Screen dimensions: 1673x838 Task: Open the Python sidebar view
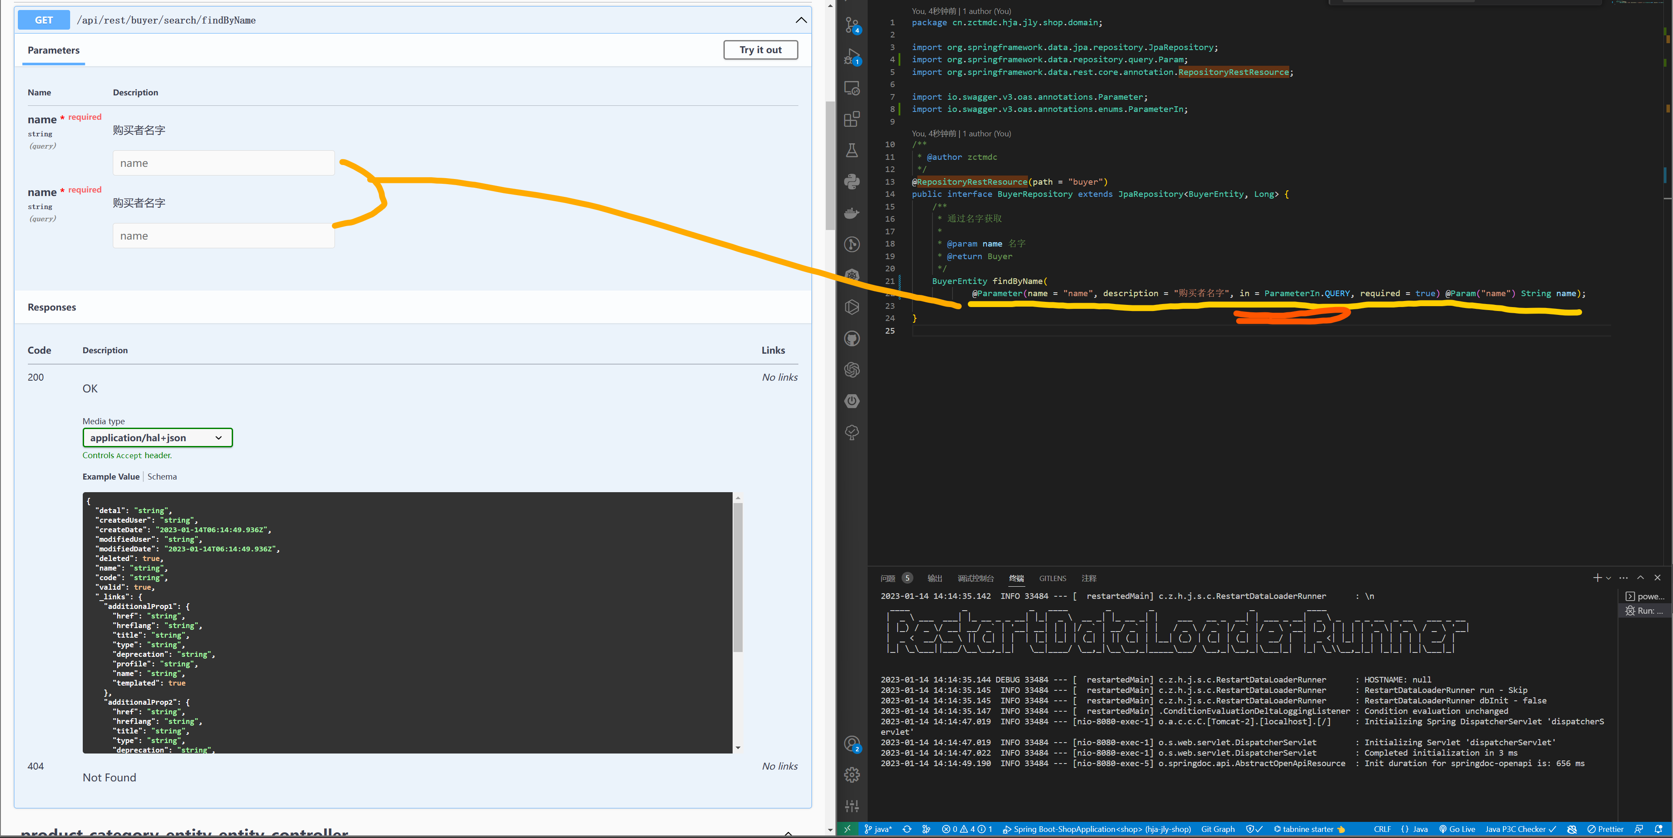pyautogui.click(x=852, y=182)
